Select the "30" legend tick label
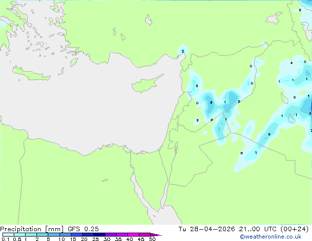Screen dimensions: 312x241 click(x=107, y=239)
